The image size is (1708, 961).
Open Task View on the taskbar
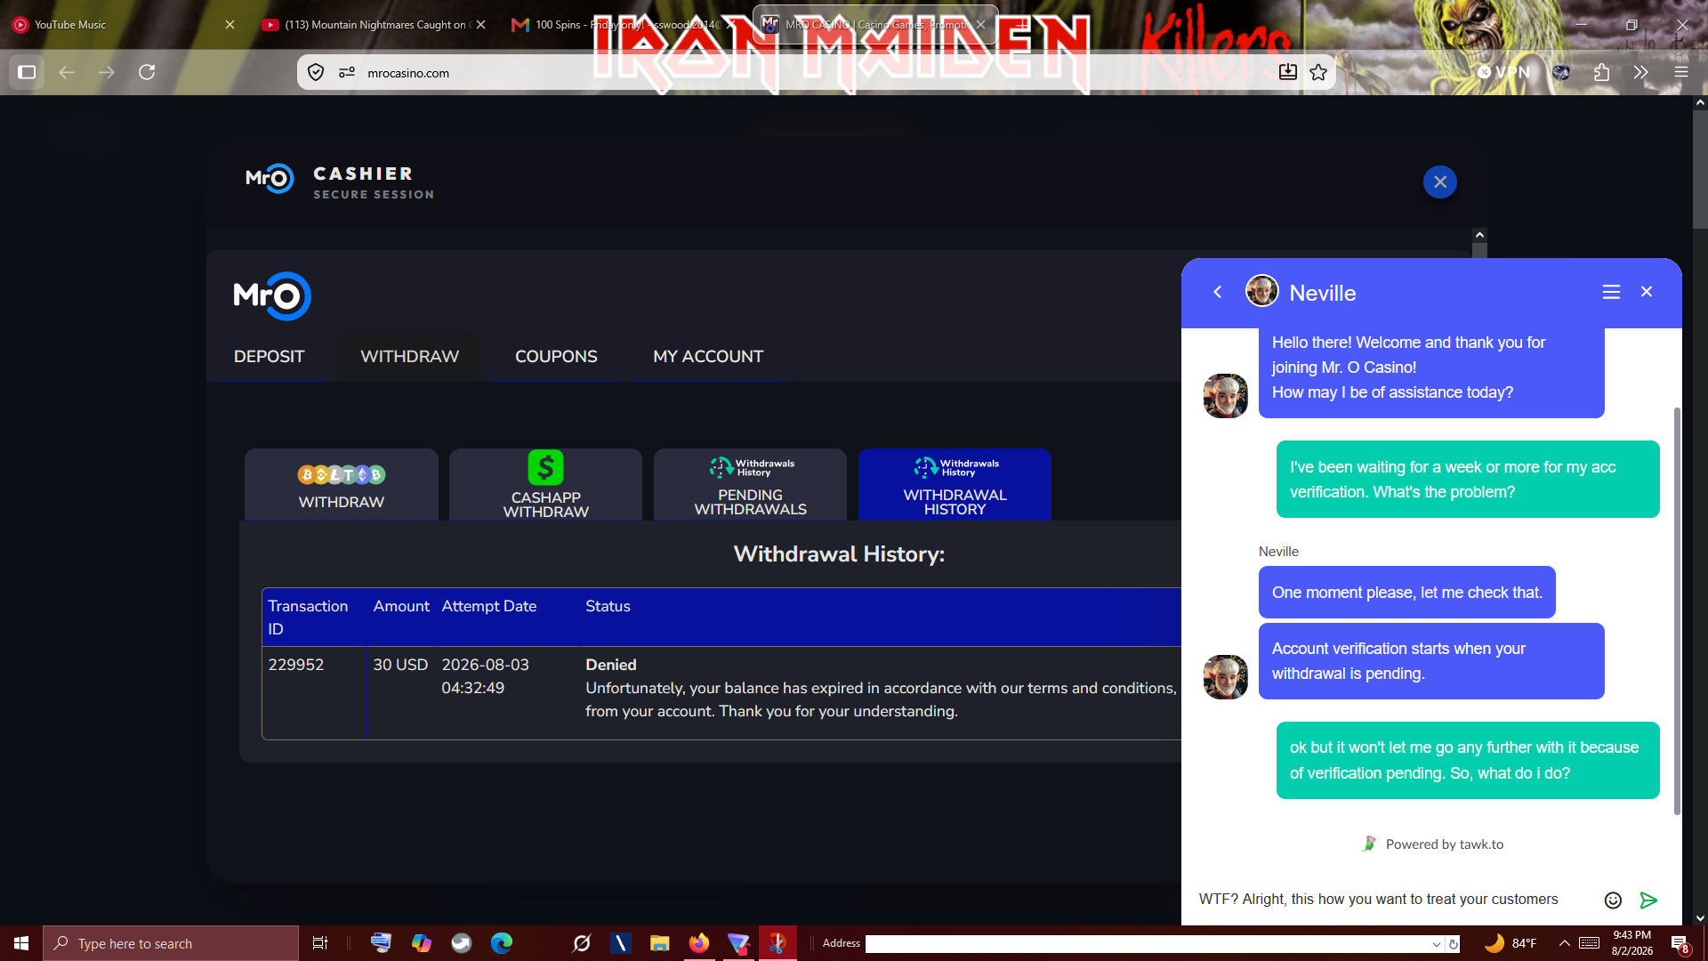point(320,943)
